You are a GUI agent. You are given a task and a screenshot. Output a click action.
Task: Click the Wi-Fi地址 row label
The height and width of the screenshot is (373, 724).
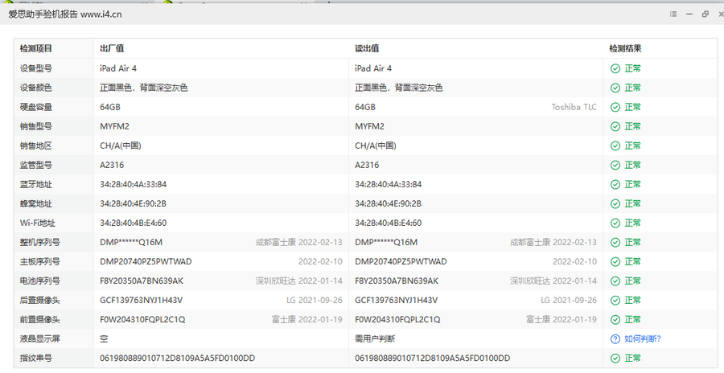[37, 223]
